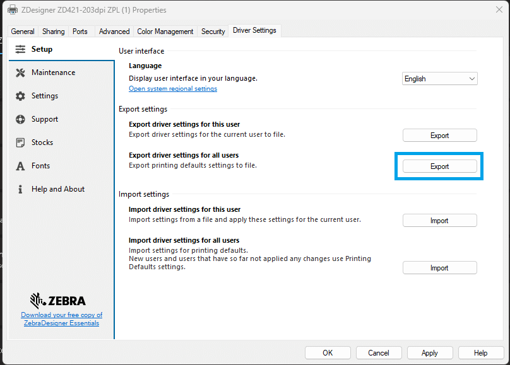Click the Stocks label icon

20,142
